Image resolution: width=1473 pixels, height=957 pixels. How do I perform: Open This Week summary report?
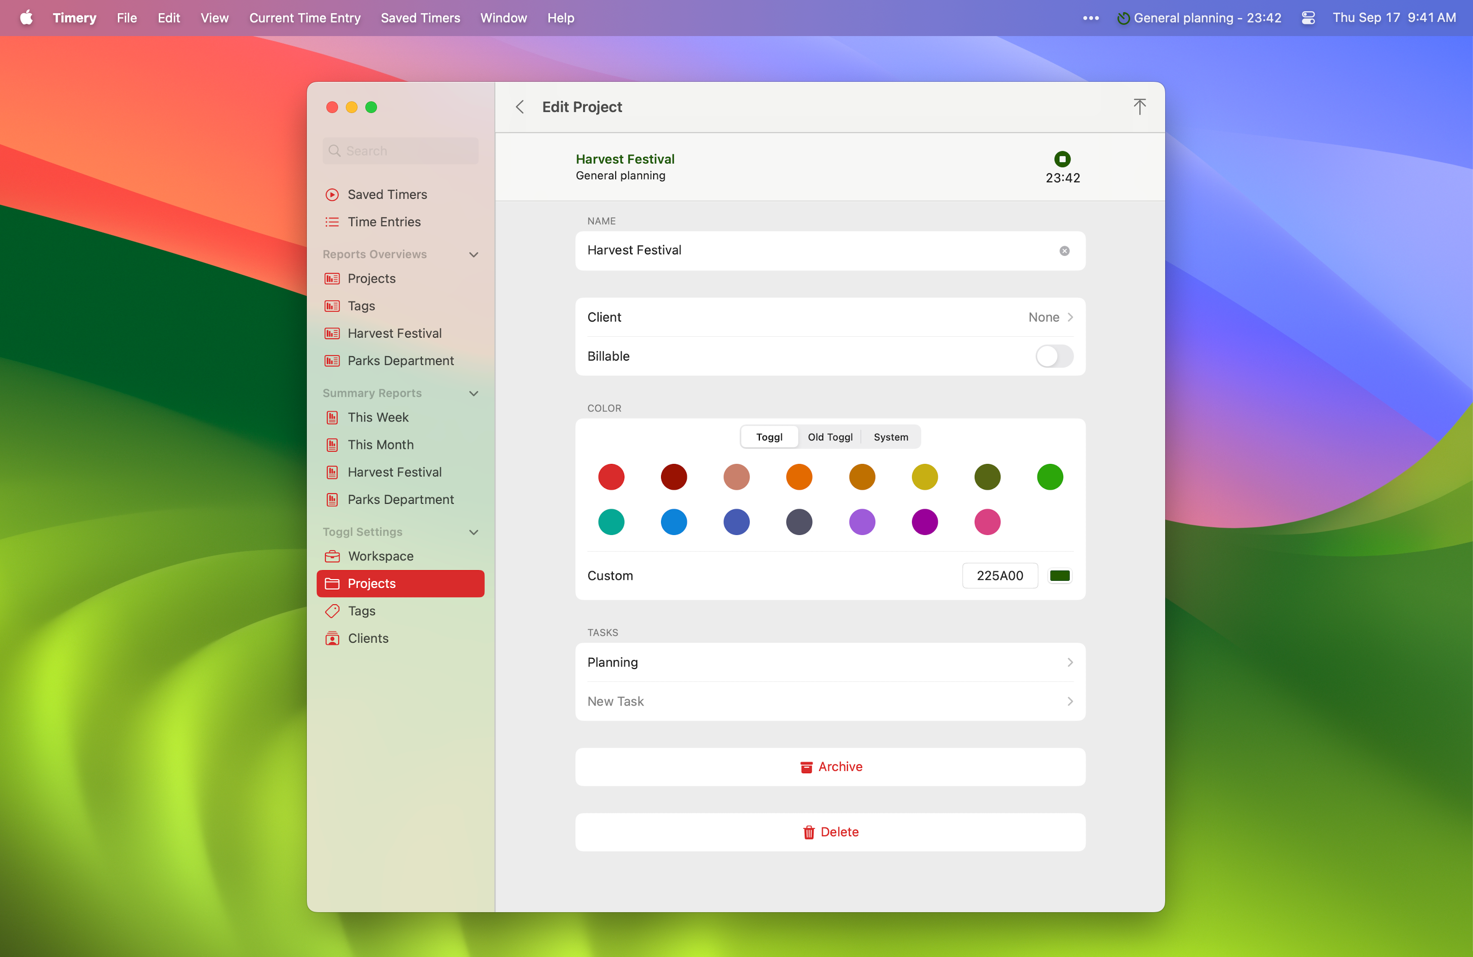400,417
